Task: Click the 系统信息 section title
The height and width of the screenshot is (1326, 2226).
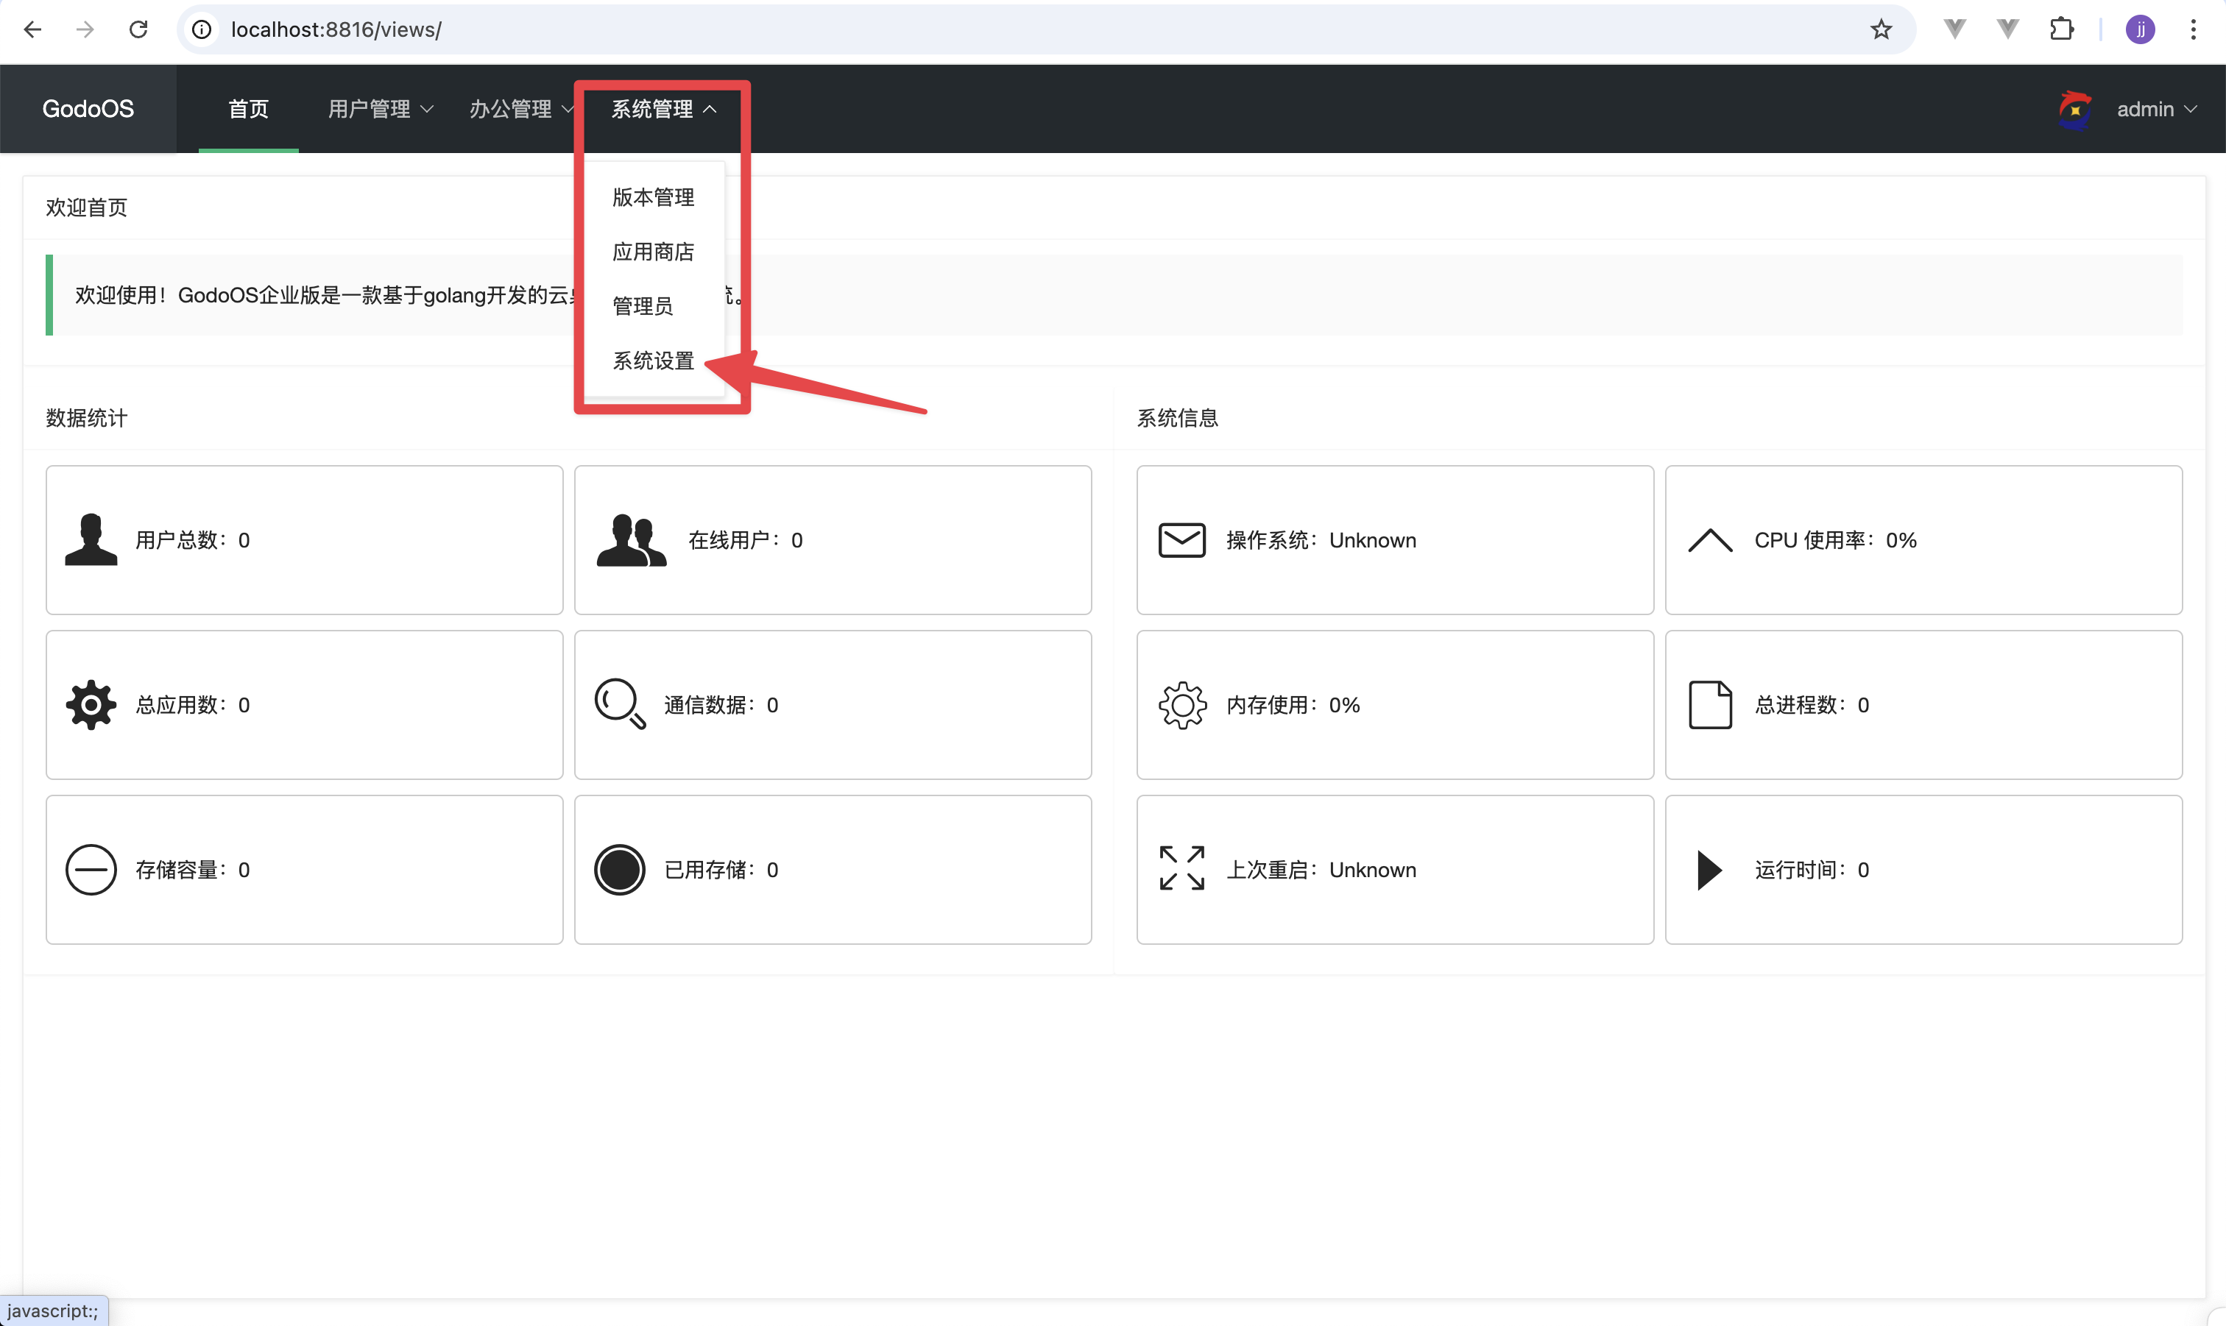Action: [x=1177, y=417]
